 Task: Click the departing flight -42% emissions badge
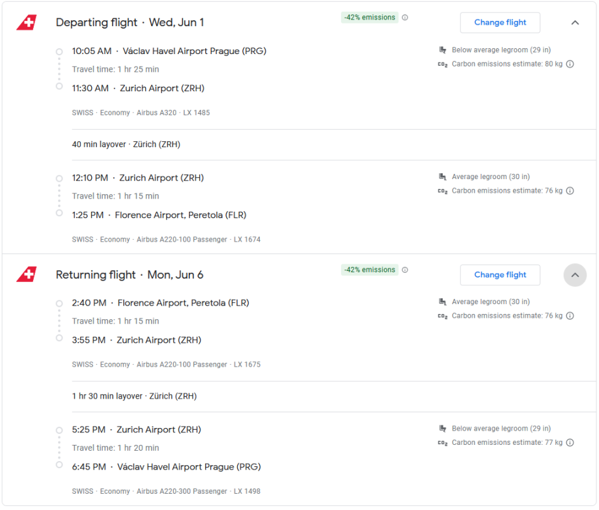click(x=369, y=18)
